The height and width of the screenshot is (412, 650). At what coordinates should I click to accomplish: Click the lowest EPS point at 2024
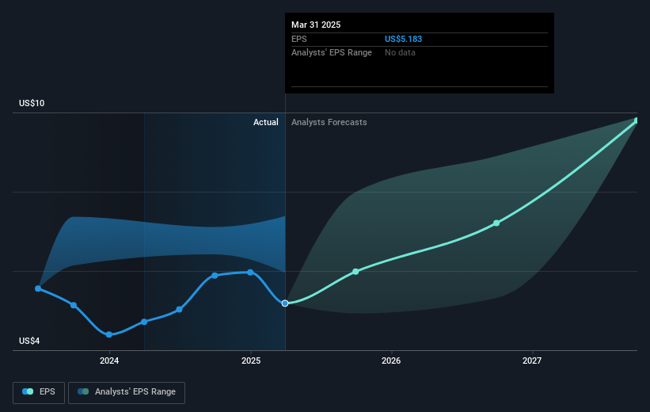109,334
